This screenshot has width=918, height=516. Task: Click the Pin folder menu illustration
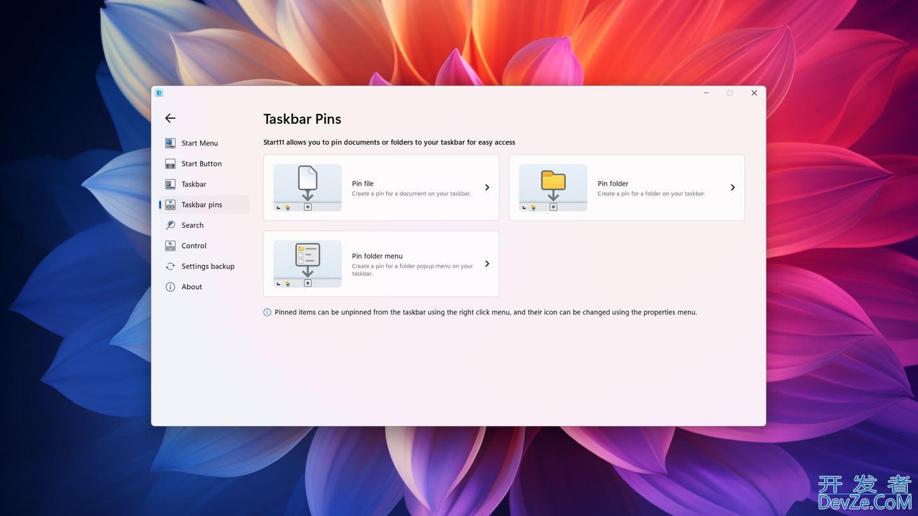(x=307, y=264)
